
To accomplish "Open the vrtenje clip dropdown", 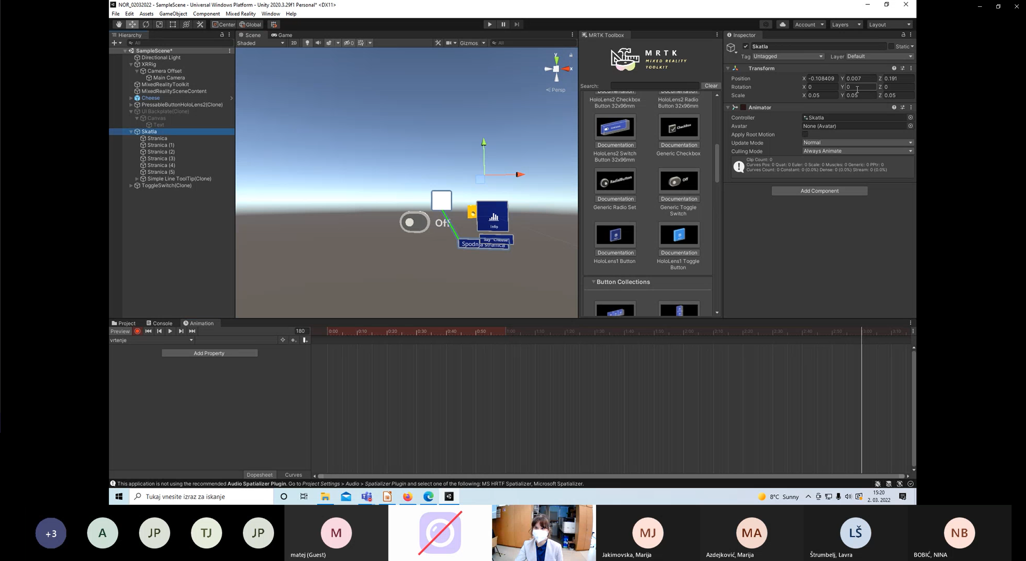I will [152, 340].
